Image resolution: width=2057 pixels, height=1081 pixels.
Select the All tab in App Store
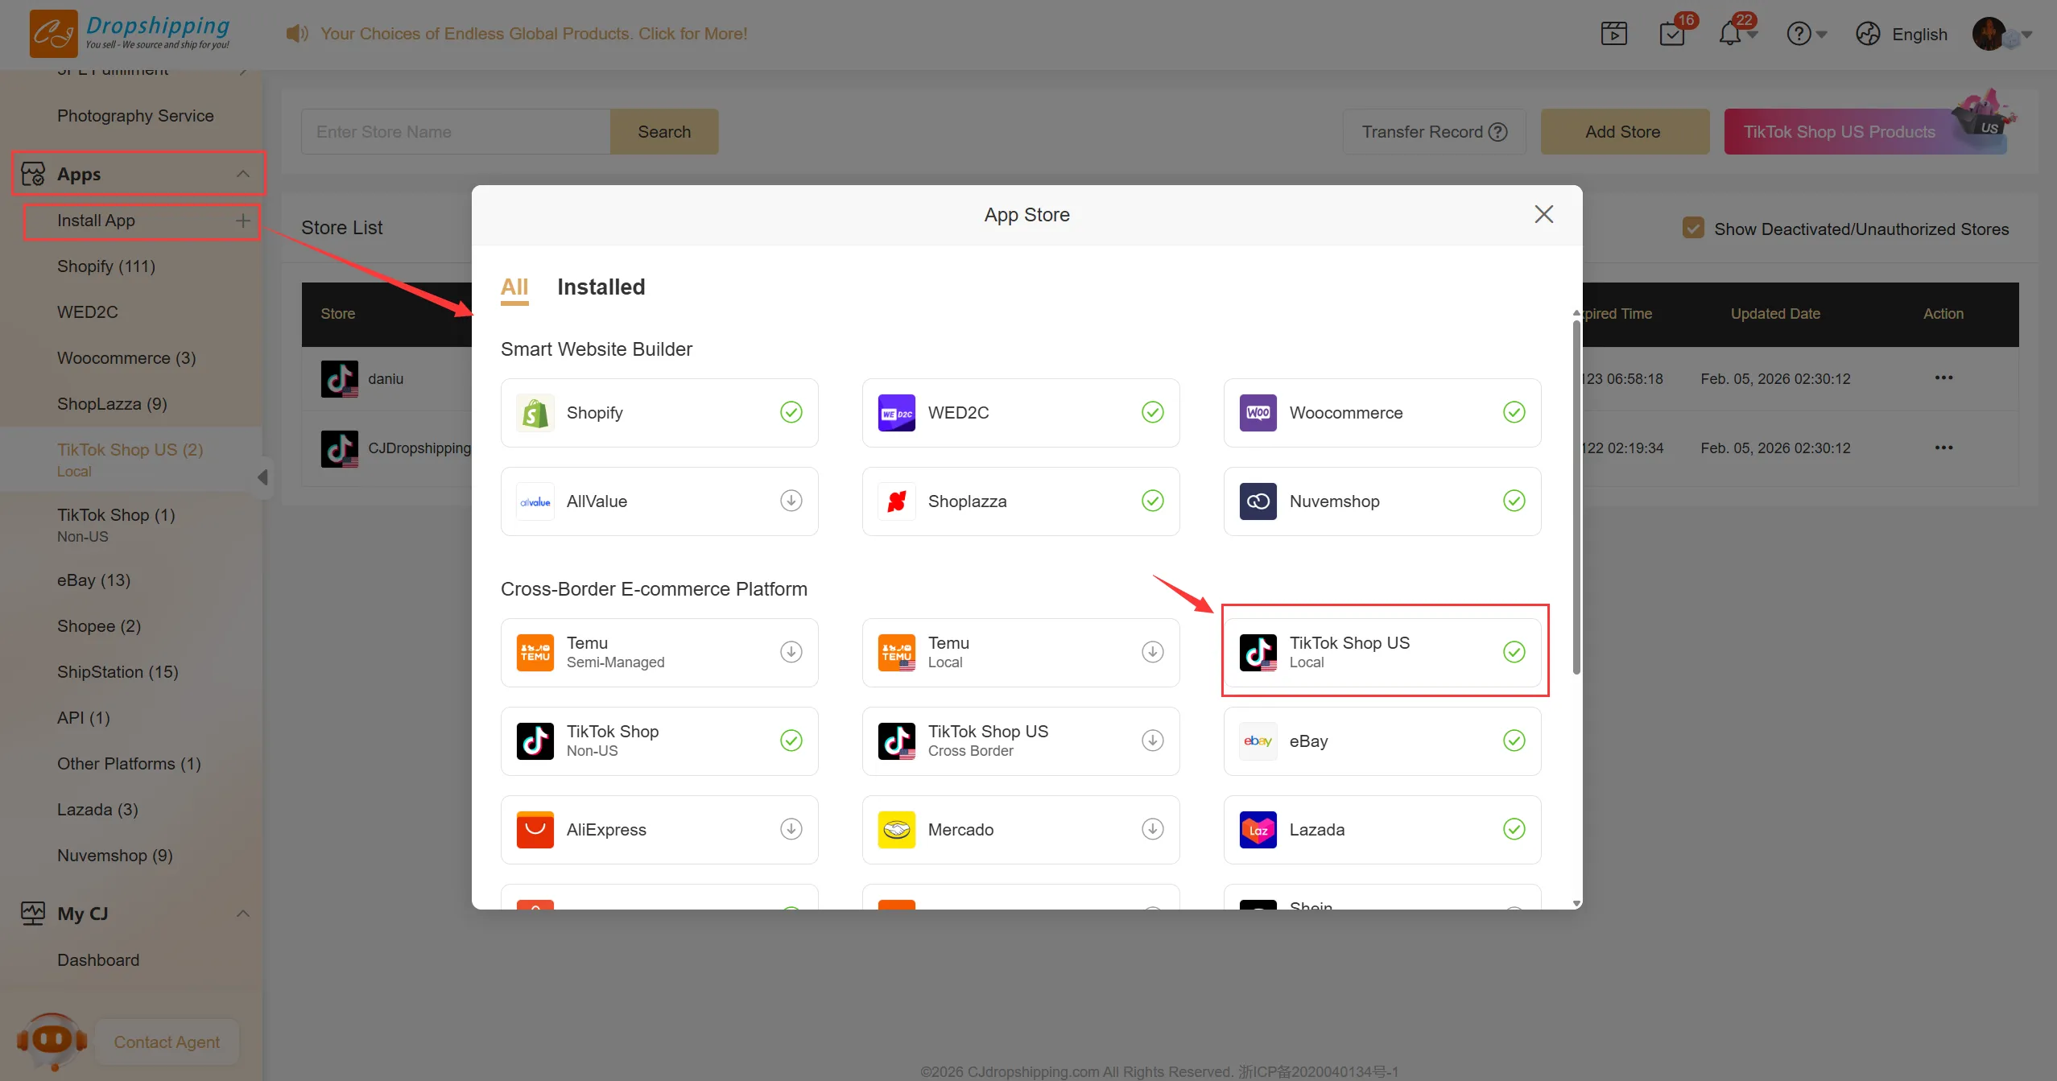pos(514,287)
